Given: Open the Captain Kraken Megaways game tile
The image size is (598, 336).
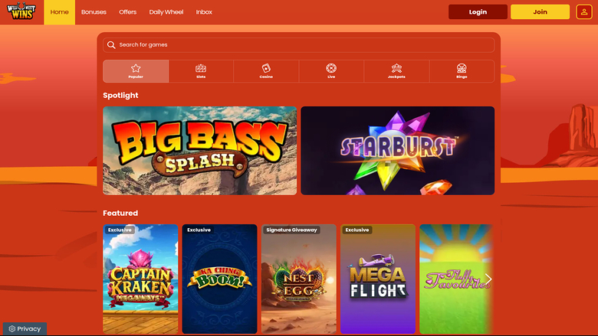Looking at the screenshot, I should point(140,279).
